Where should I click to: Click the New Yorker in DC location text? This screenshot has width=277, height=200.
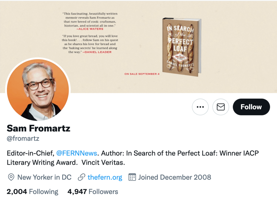point(44,177)
